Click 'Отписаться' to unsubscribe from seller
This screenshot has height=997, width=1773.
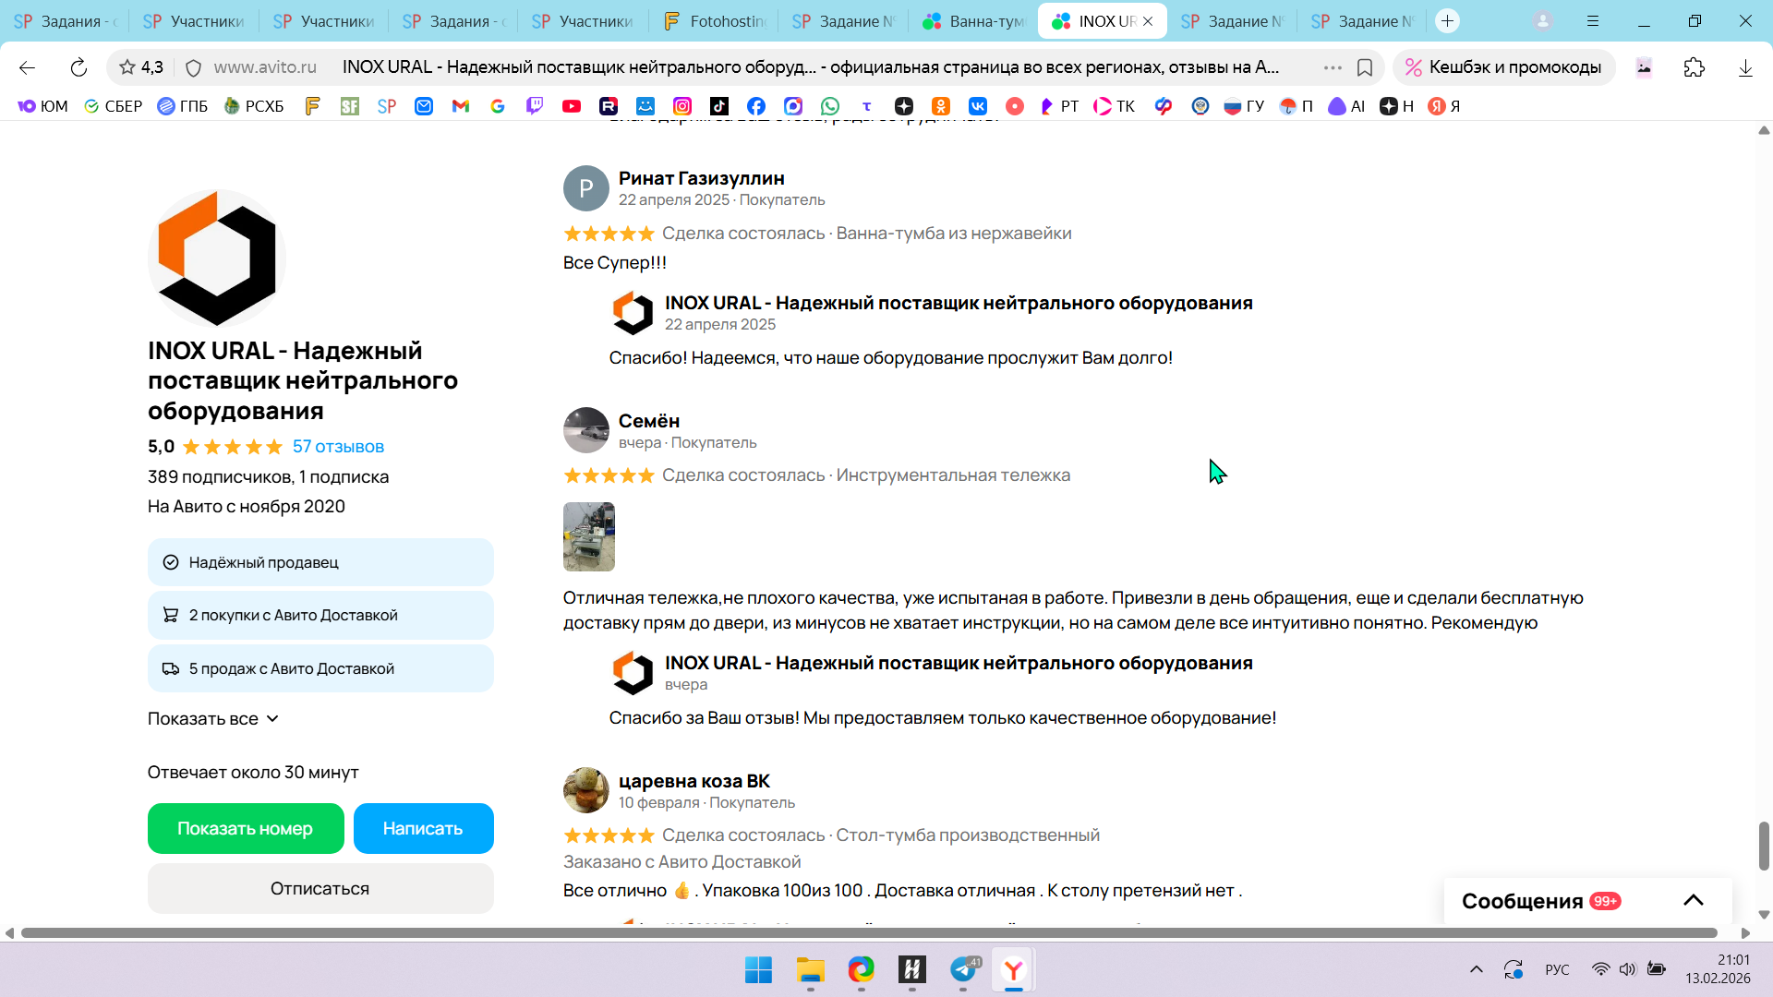click(320, 889)
